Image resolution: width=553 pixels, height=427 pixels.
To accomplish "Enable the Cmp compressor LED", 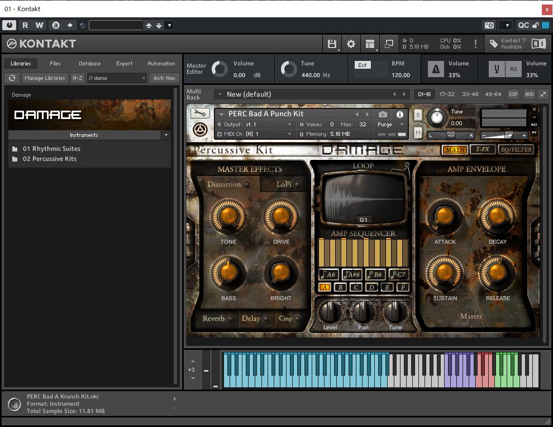I will point(297,319).
